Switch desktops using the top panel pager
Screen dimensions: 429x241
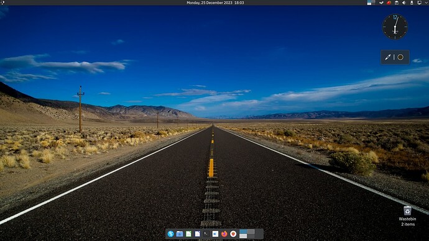(x=371, y=2)
